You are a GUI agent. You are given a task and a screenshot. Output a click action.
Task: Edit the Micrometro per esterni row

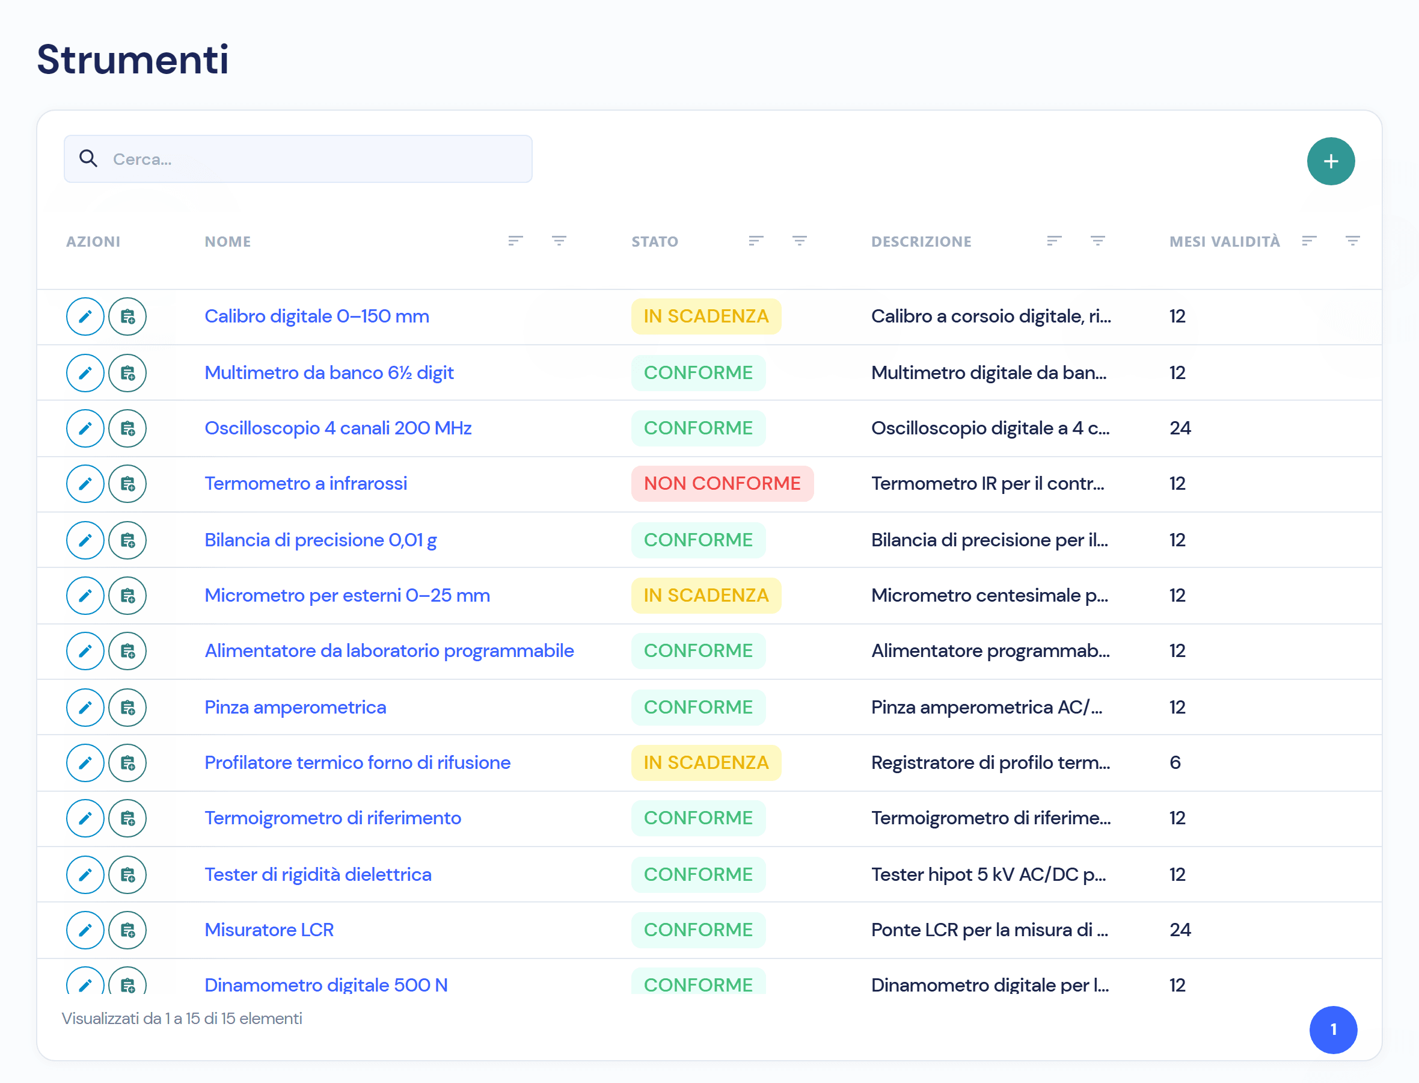[x=85, y=595]
